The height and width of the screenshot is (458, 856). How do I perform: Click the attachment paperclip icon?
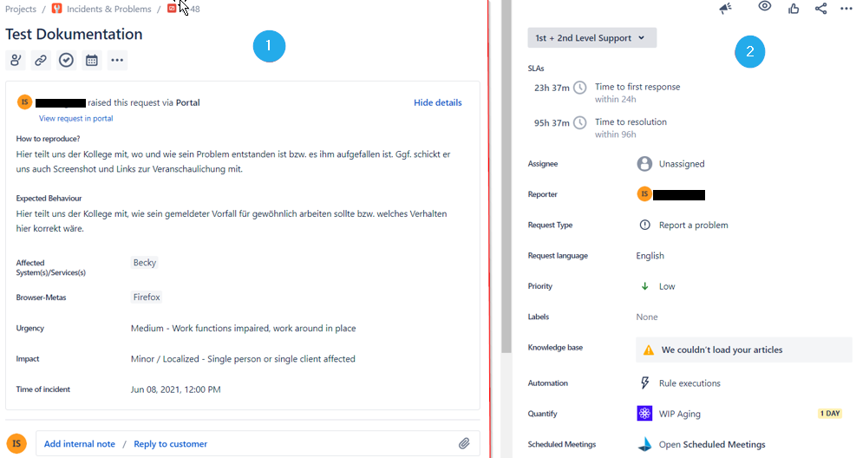pyautogui.click(x=464, y=443)
